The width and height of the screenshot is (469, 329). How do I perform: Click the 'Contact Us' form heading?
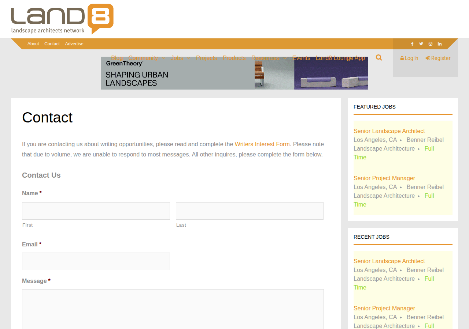tap(41, 175)
